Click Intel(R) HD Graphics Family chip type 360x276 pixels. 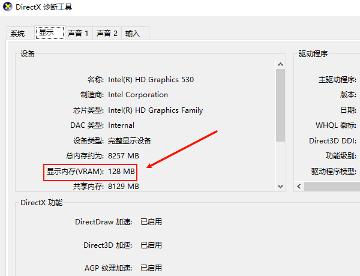[155, 110]
